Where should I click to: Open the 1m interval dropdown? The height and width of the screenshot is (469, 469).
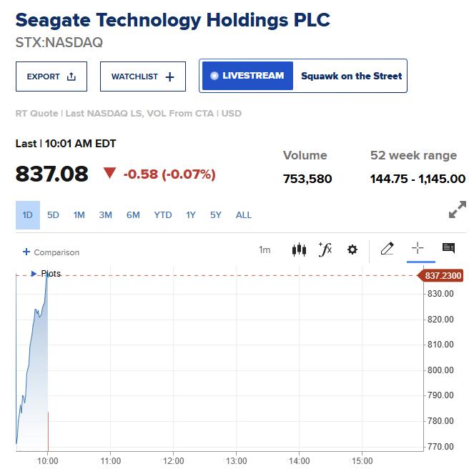click(x=265, y=250)
